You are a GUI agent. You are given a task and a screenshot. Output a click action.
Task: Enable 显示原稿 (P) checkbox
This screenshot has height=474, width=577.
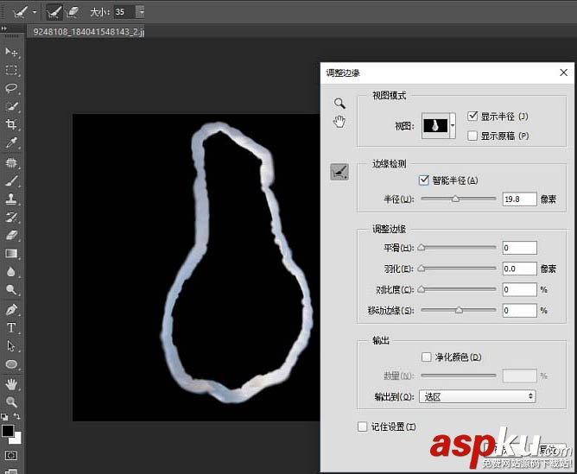[472, 136]
